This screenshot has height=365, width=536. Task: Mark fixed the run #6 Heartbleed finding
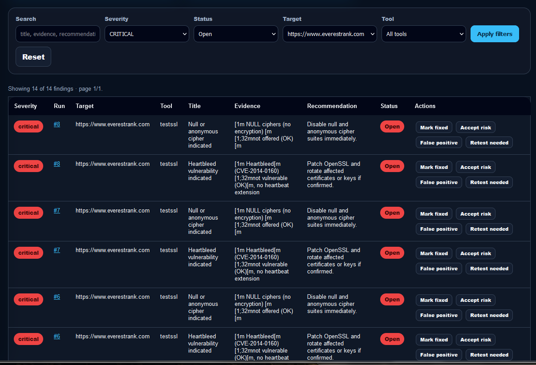click(434, 340)
